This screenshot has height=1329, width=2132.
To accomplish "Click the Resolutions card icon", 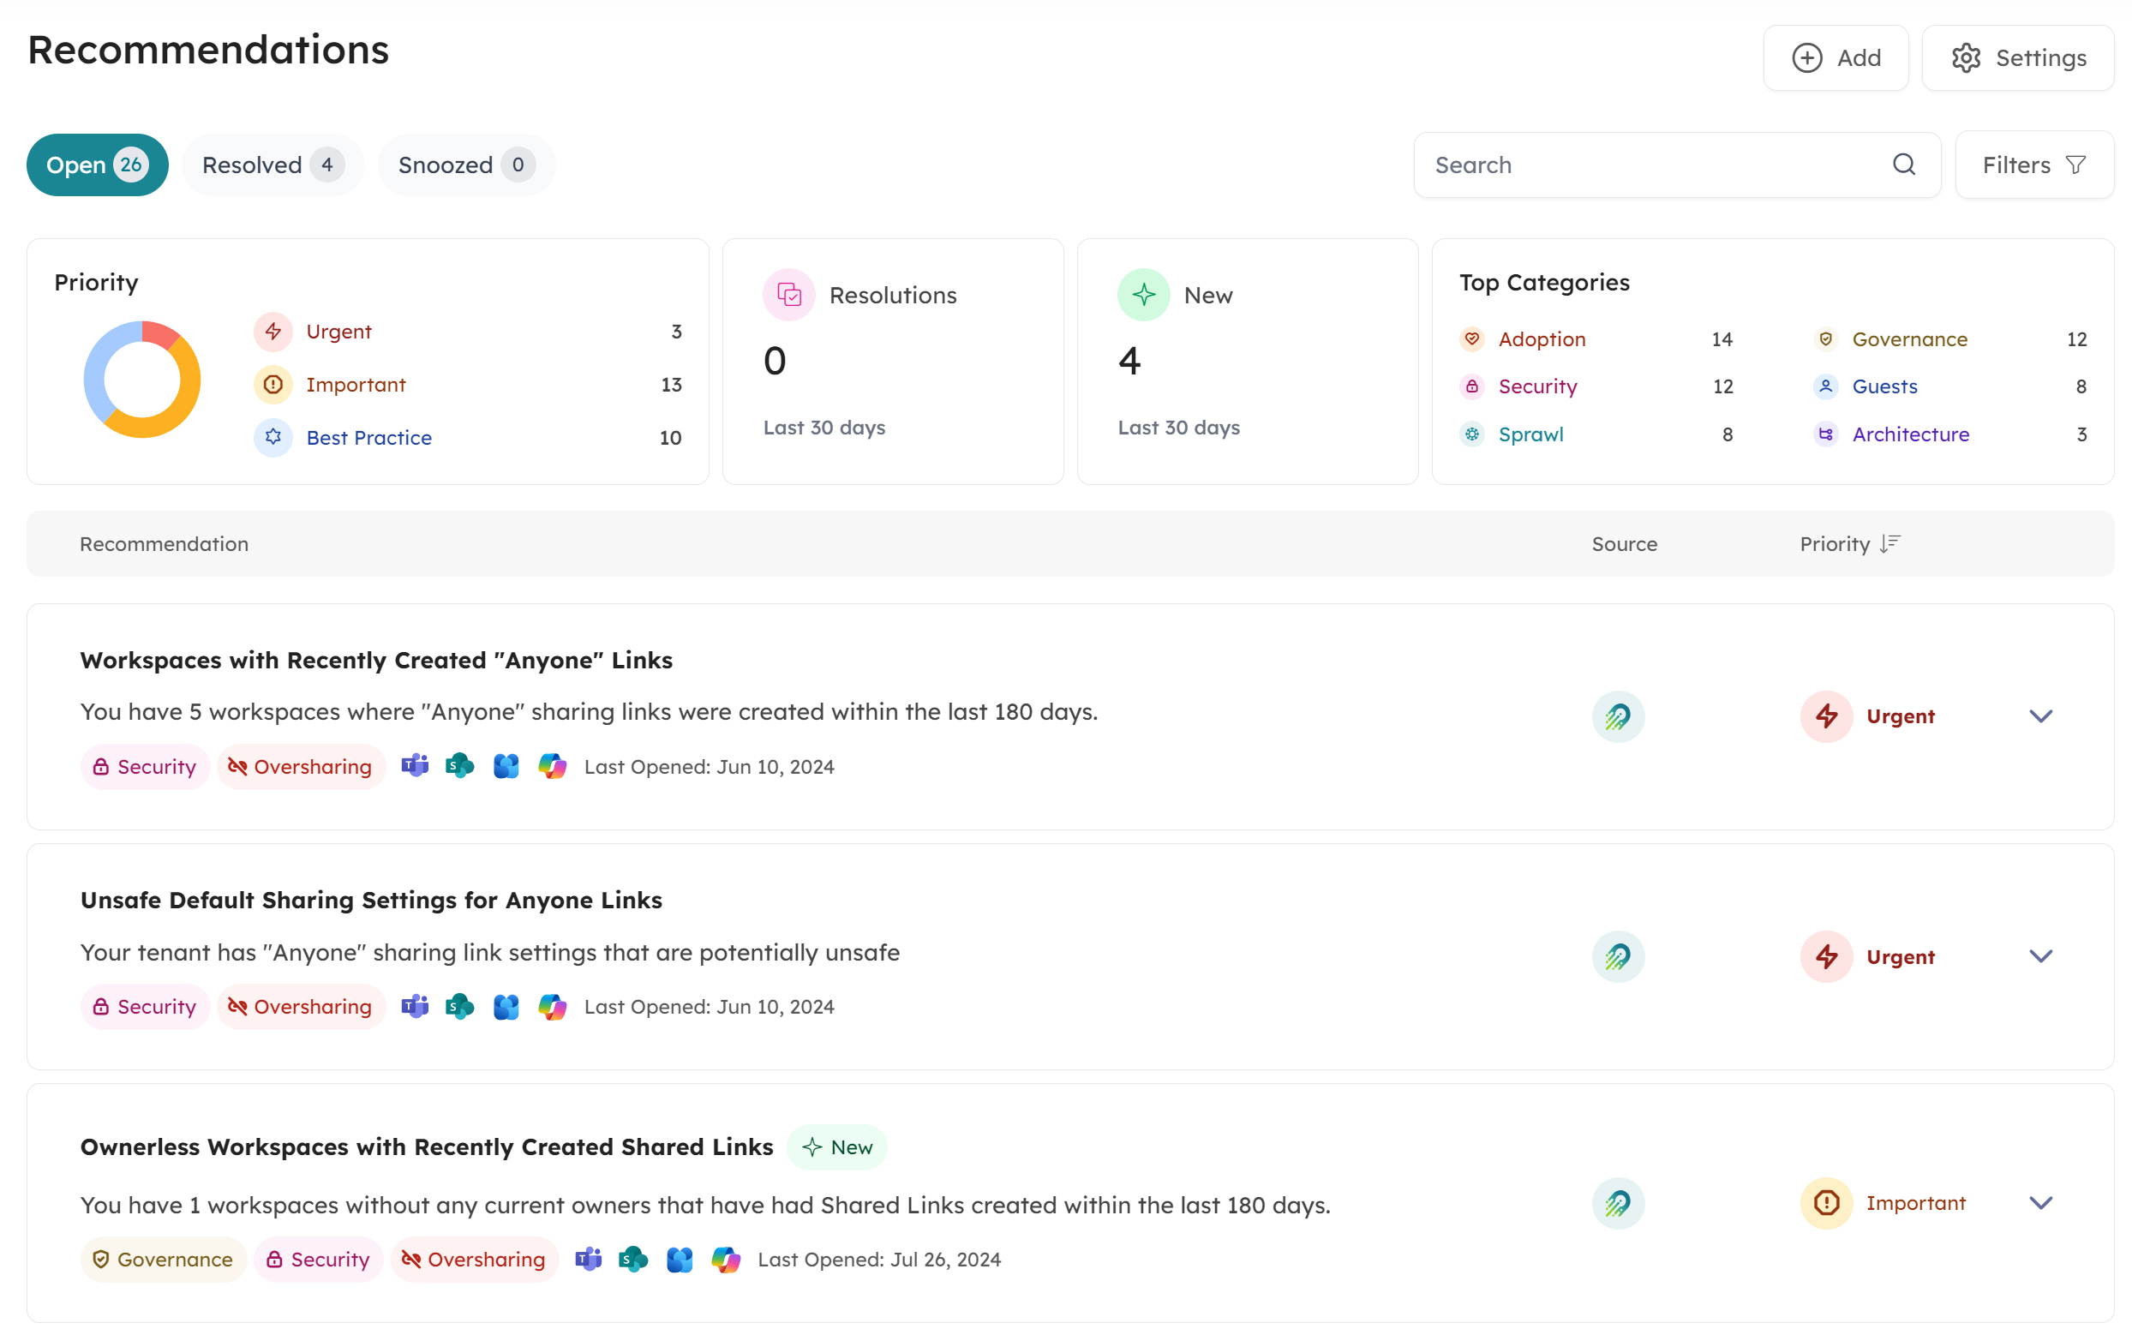I will 788,295.
